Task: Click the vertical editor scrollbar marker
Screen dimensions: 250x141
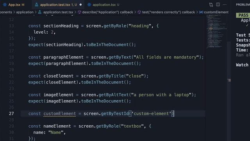Action: pyautogui.click(x=229, y=80)
